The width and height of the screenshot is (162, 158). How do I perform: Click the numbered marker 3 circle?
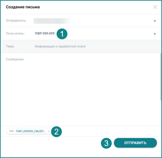coord(106,143)
